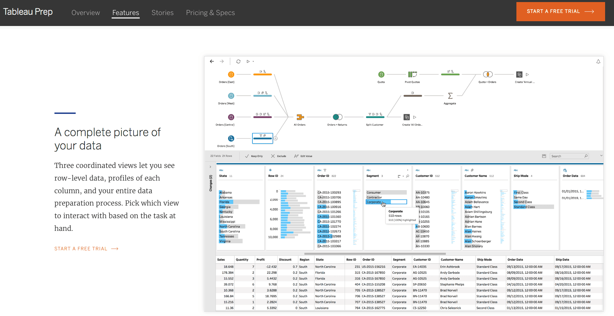Click the orange Start a Free Trial button
Screen dimensions: 614x316
point(561,12)
